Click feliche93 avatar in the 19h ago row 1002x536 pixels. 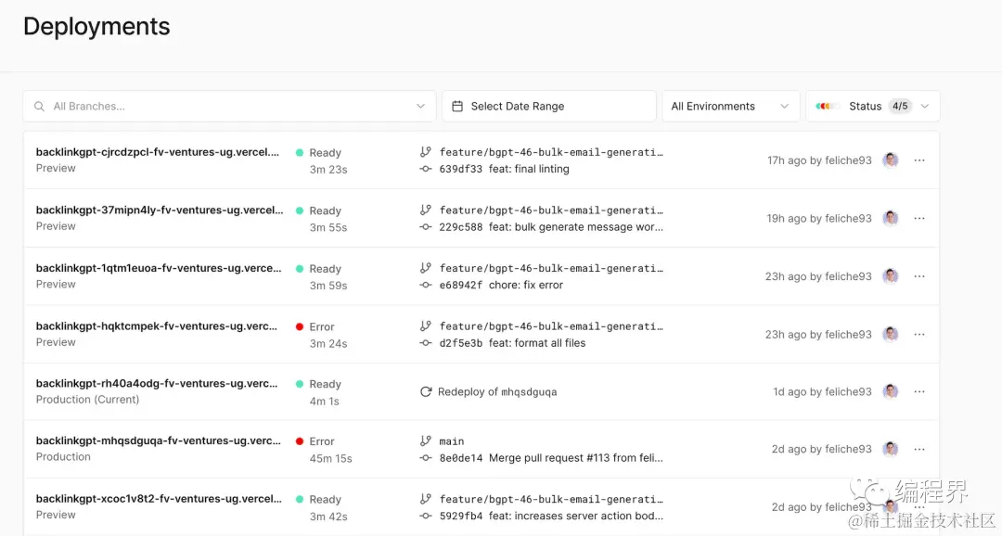(x=890, y=219)
